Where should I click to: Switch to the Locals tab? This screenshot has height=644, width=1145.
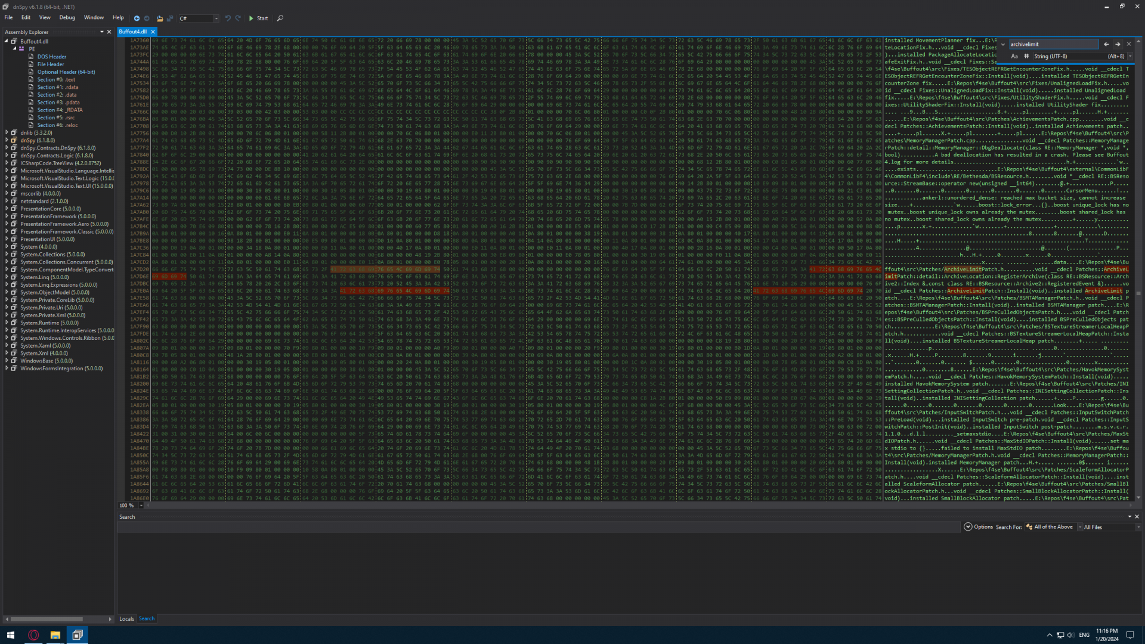(126, 619)
